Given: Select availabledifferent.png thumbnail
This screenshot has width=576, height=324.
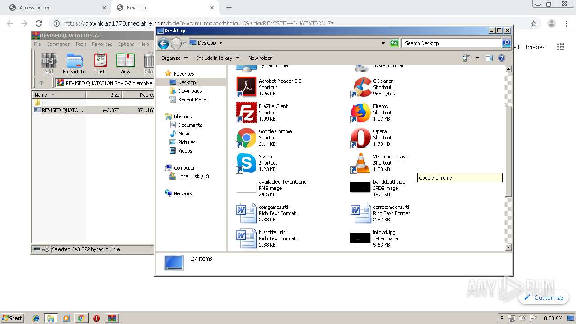Looking at the screenshot, I should pyautogui.click(x=246, y=188).
